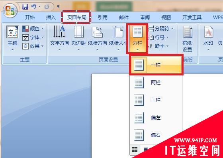Viewport: 223px width, 158px height.
Task: Open 断字 hyphenation menu
Action: (158, 46)
